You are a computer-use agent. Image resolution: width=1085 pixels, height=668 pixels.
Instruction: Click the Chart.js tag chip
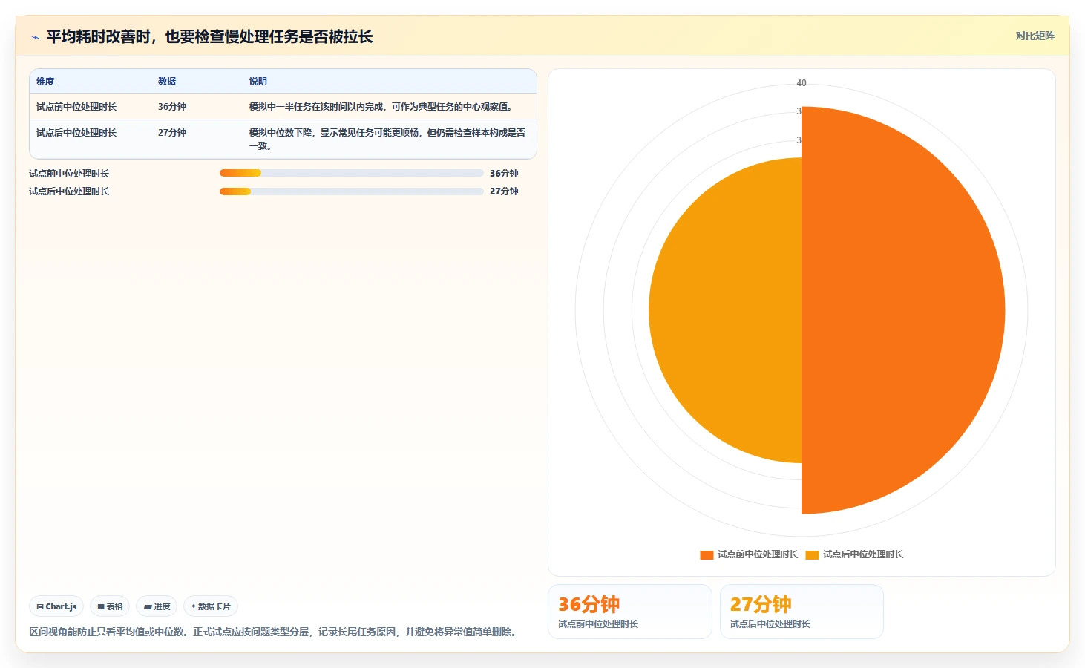point(56,606)
